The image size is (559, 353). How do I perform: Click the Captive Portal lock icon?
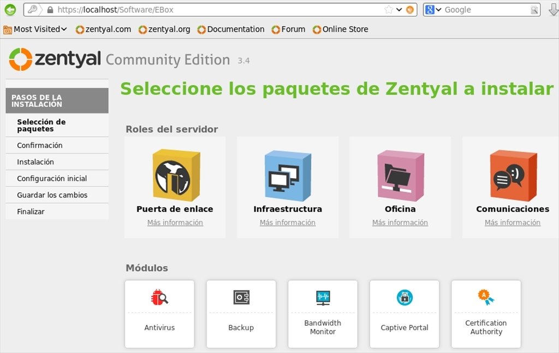(405, 297)
